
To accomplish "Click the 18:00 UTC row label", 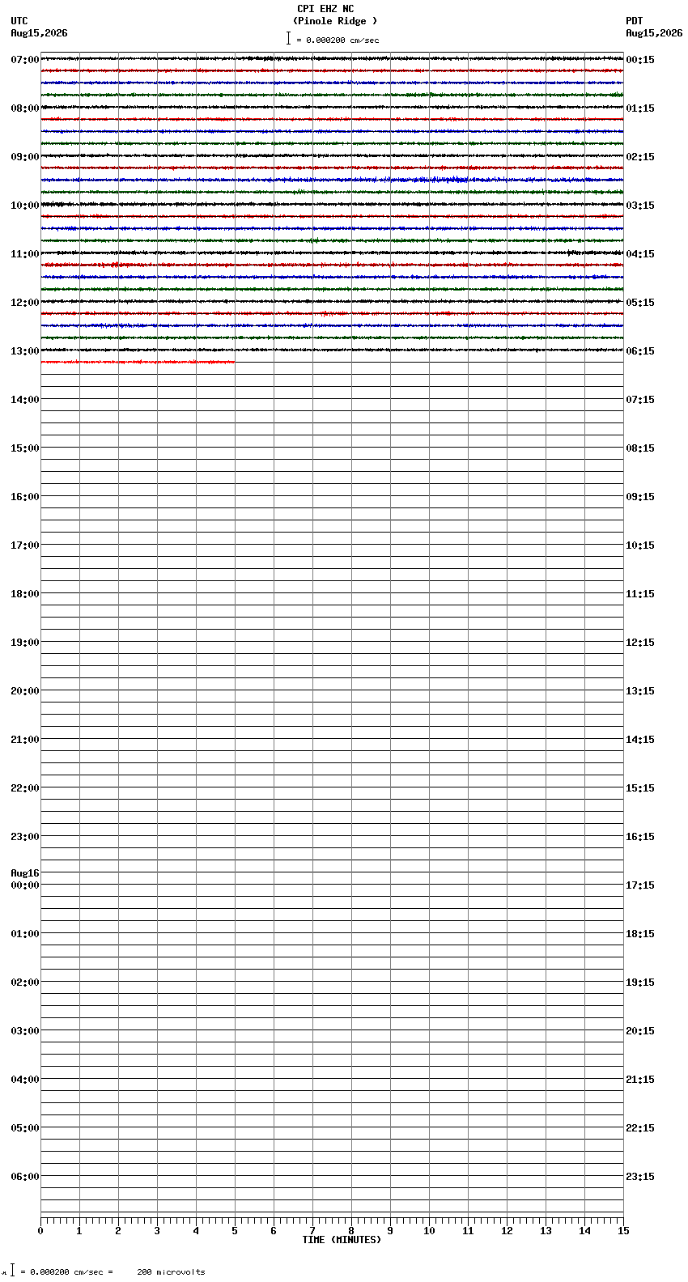I will 25,594.
